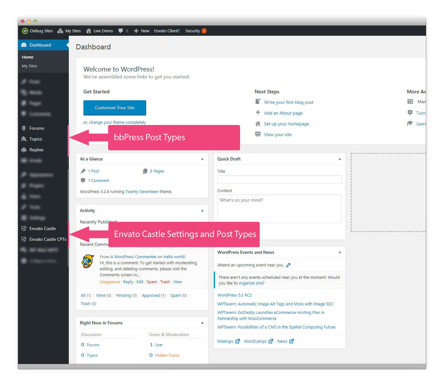
Task: Click the Customize Your Site button
Action: click(x=114, y=108)
